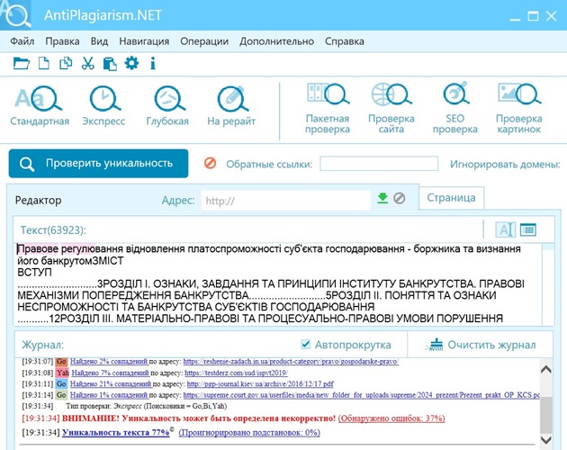This screenshot has height=450, width=567.
Task: Select the Экспресс check mode
Action: pos(103,105)
